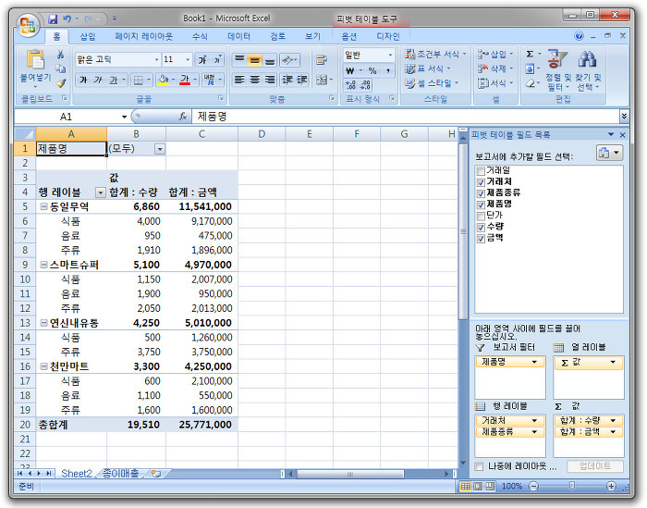Image resolution: width=647 pixels, height=508 pixels.
Task: Open the 옵션 pivot tools tab
Action: (348, 36)
